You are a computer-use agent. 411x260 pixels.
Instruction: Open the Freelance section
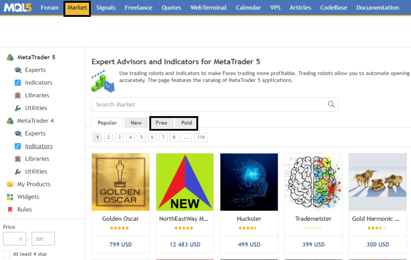138,8
